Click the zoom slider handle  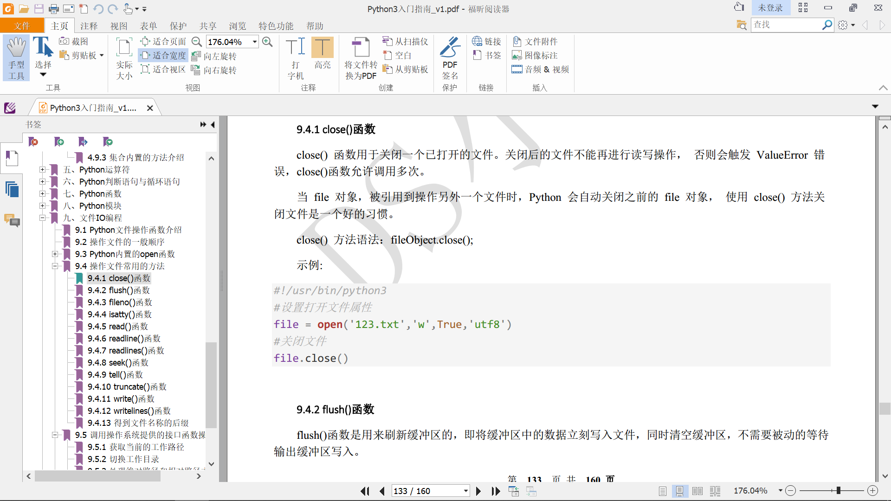838,491
